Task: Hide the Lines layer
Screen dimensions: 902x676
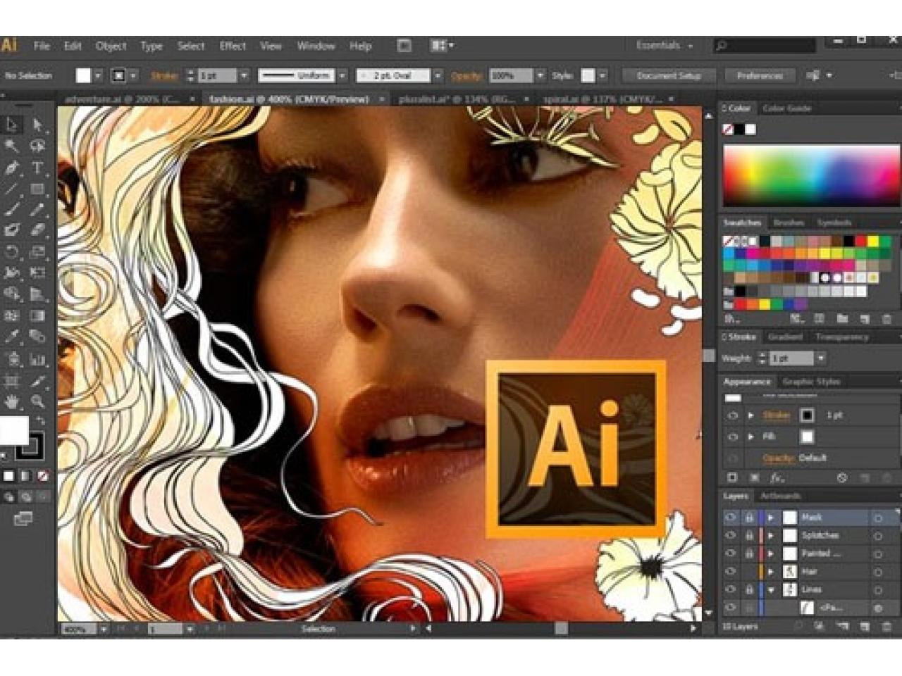Action: 731,589
